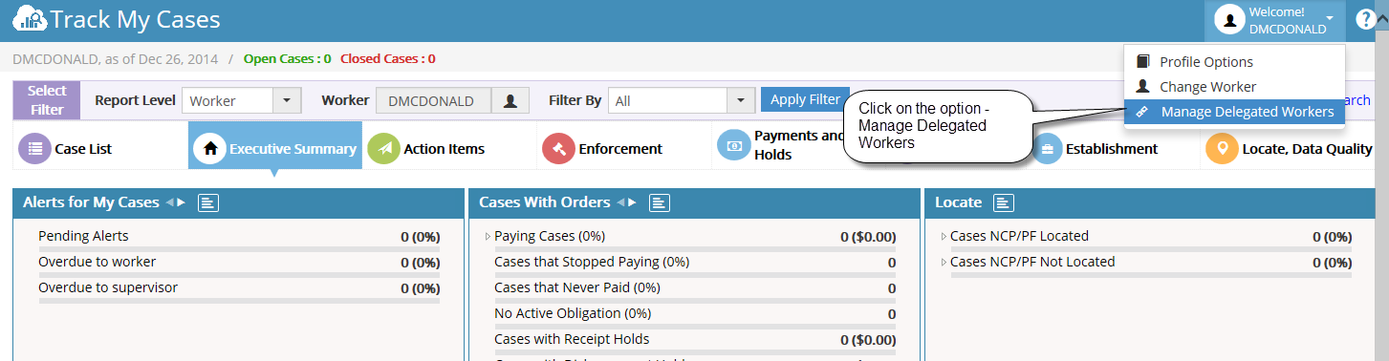The image size is (1389, 361).
Task: Open the Report Level dropdown arrow
Action: 287,100
